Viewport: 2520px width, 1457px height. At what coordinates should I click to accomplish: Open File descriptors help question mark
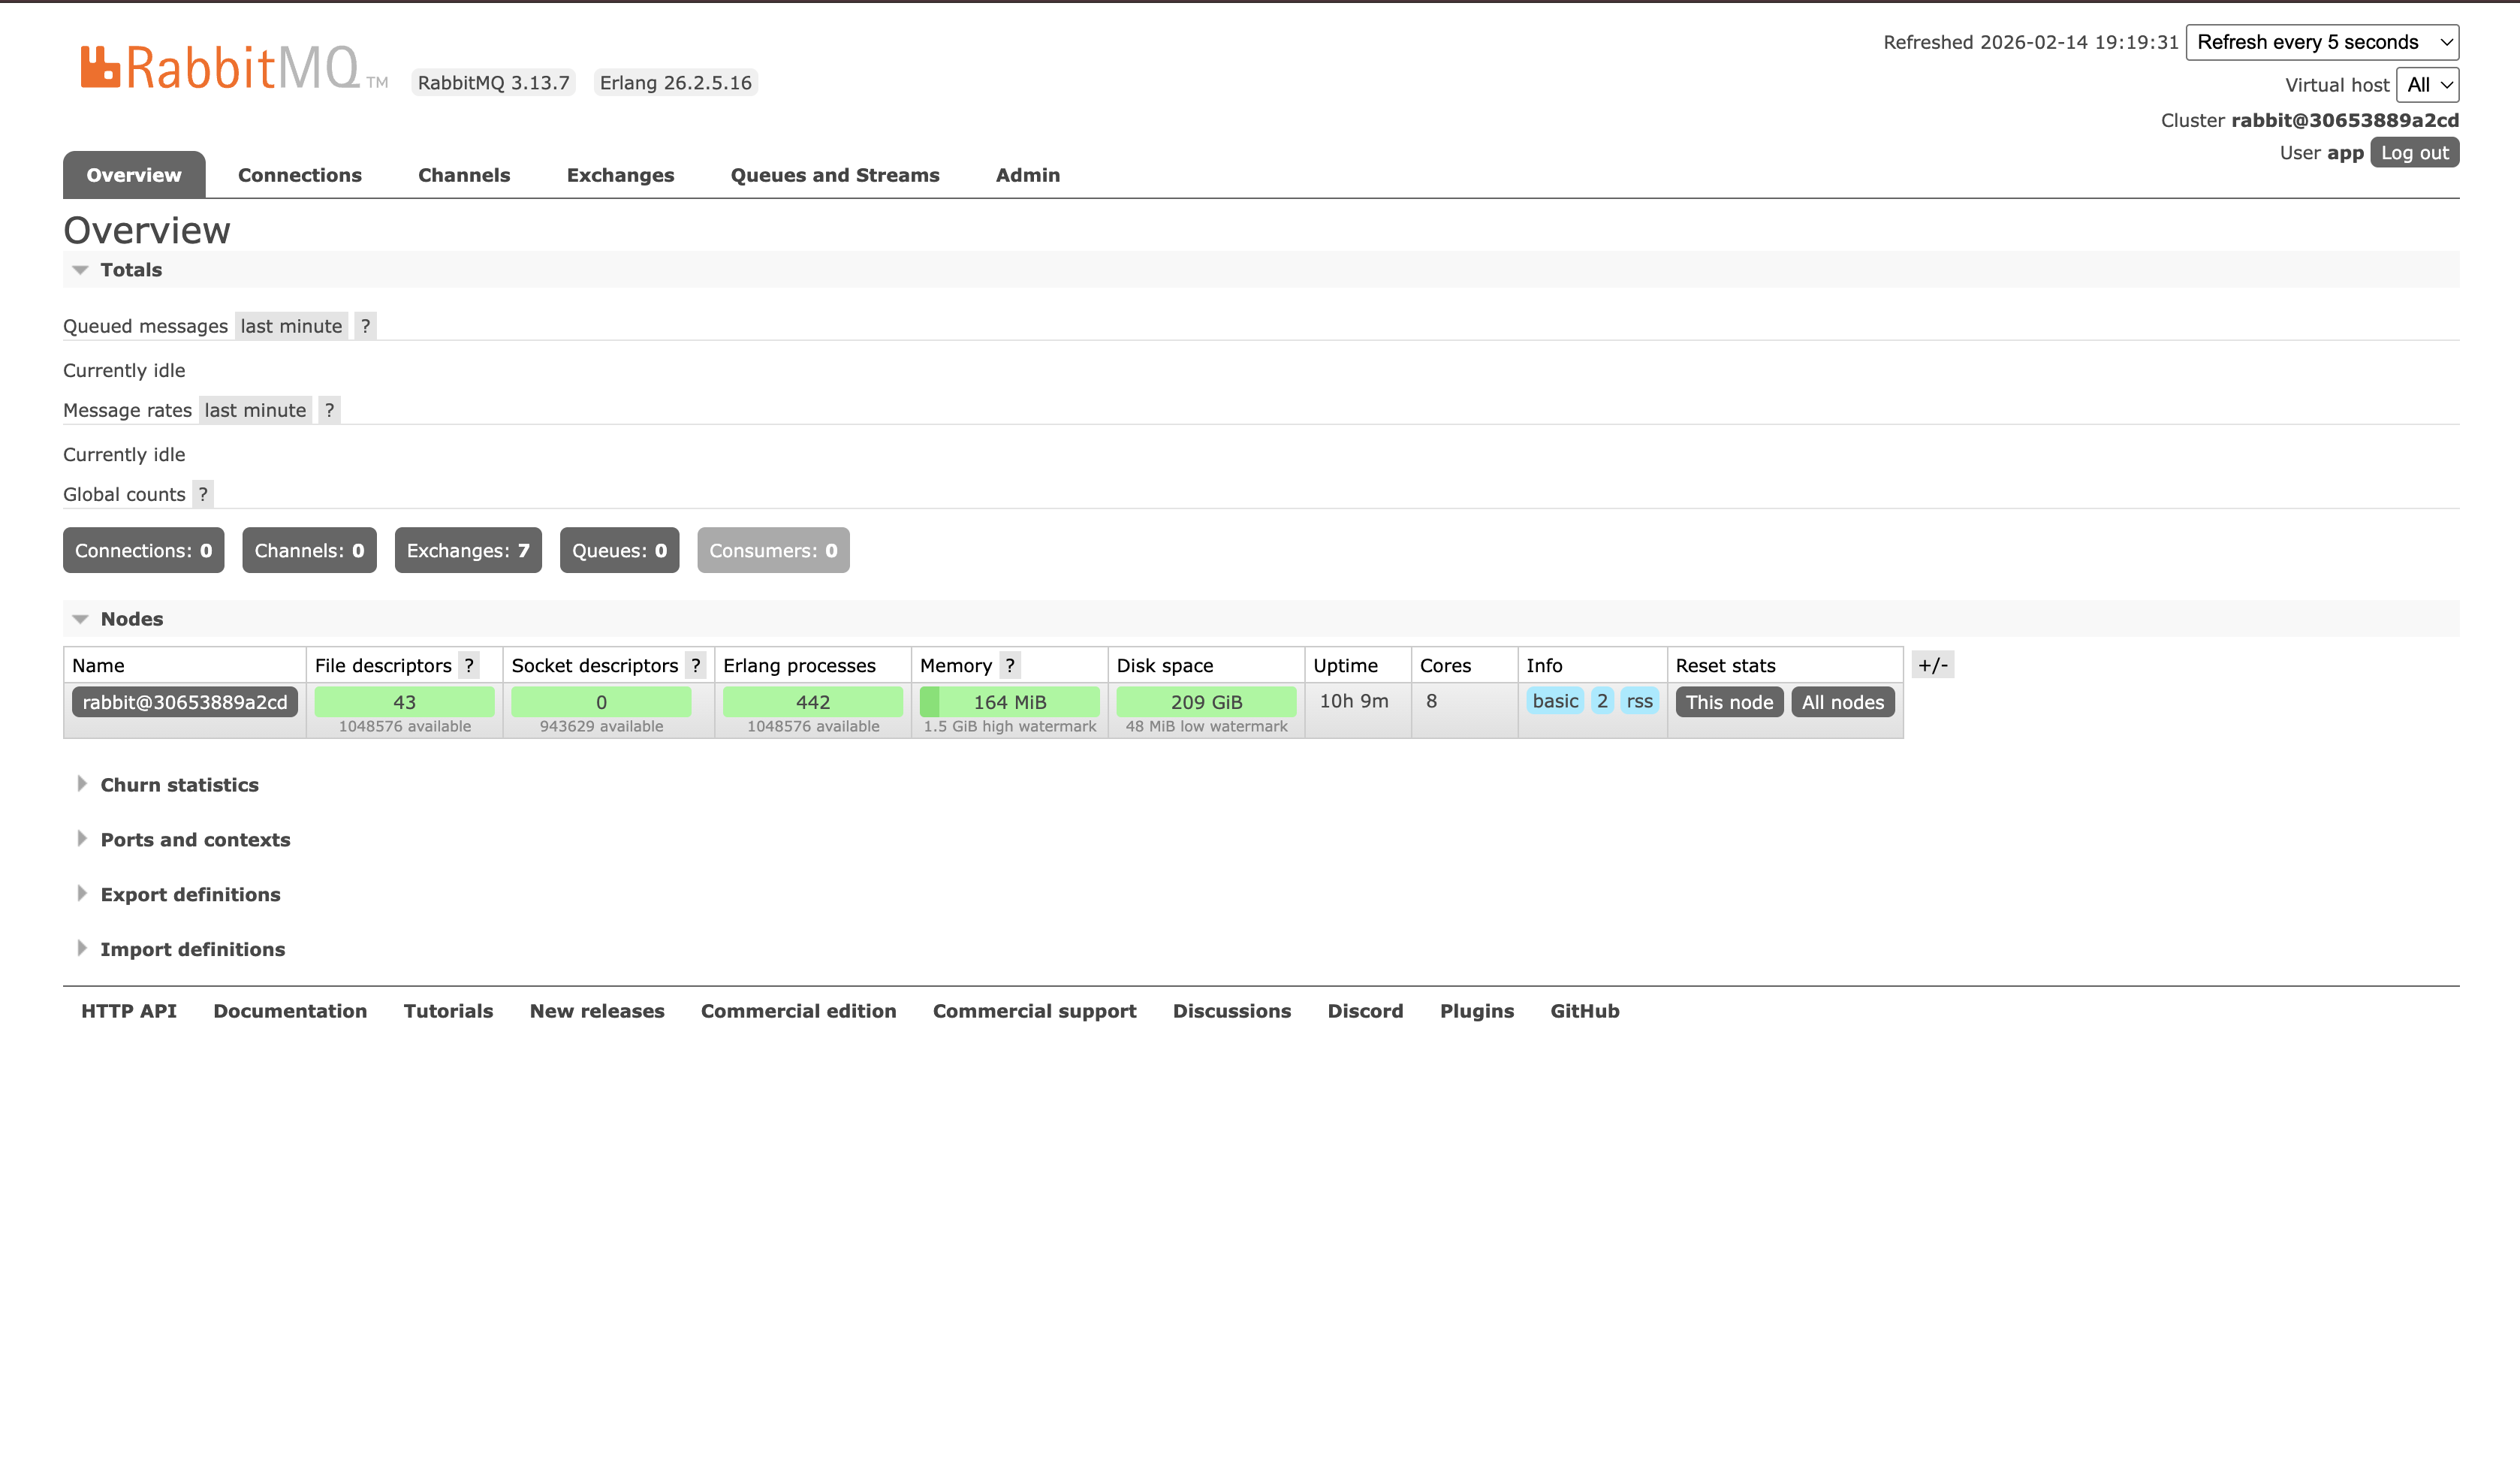468,665
